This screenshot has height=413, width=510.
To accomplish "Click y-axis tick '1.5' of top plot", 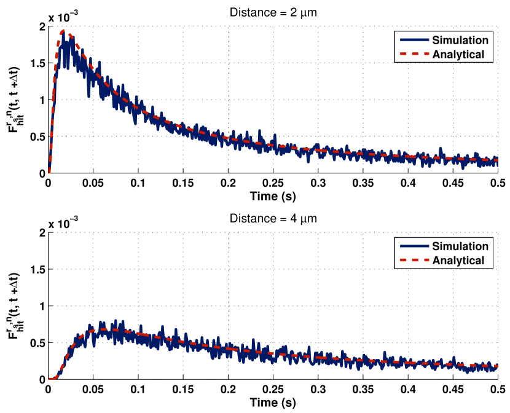I will (38, 63).
